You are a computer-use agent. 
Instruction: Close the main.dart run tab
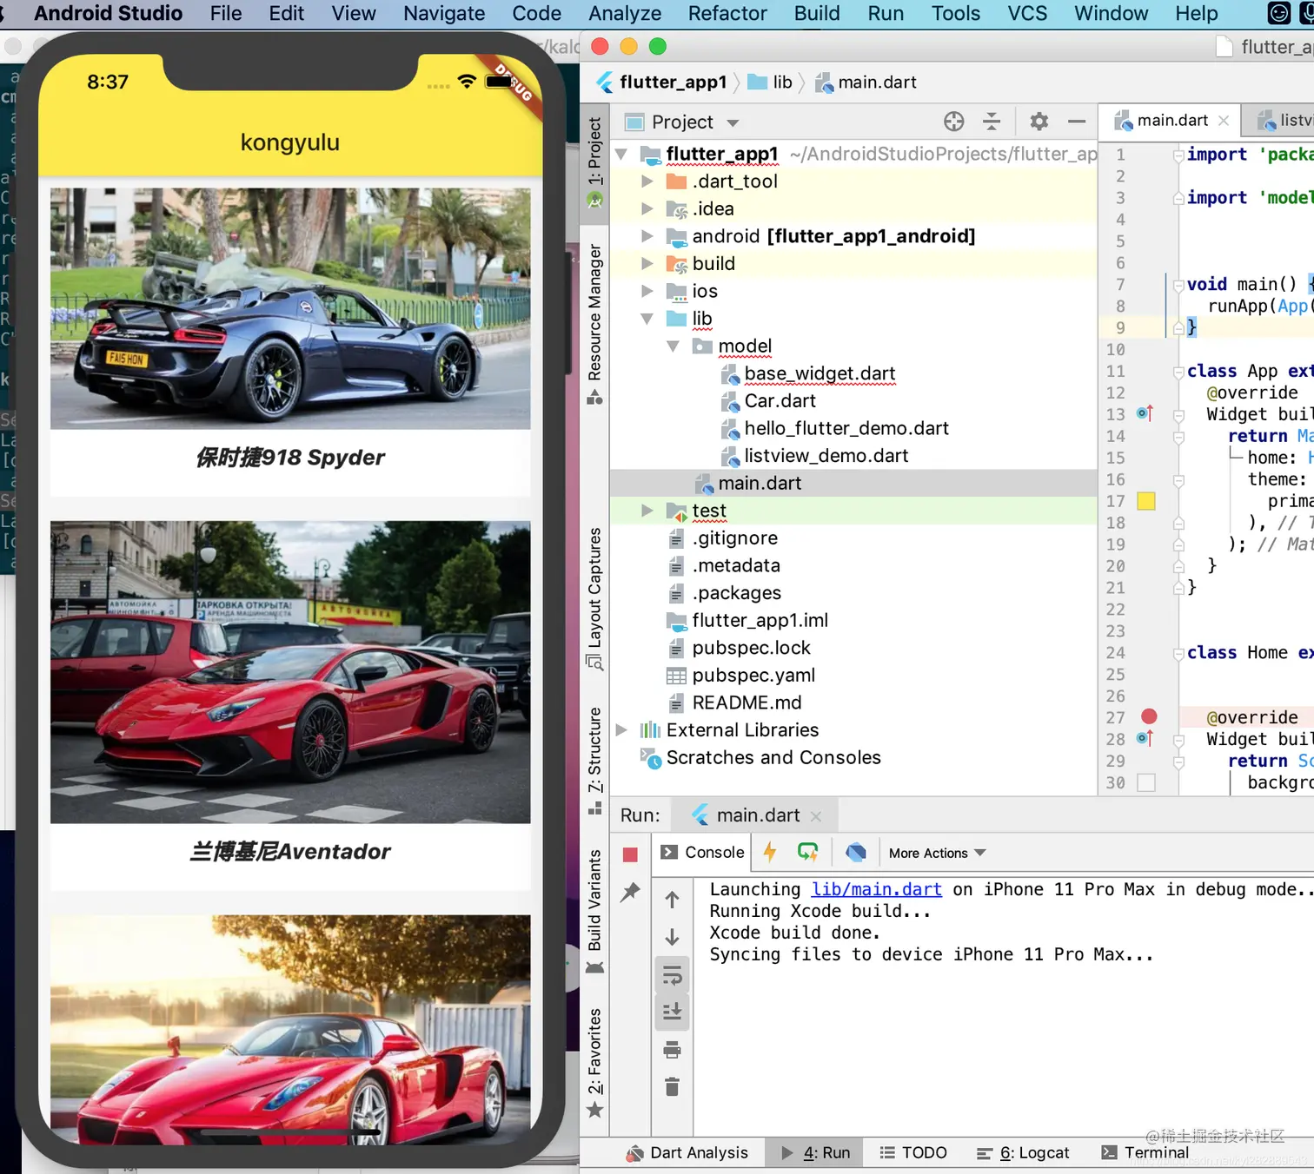815,816
